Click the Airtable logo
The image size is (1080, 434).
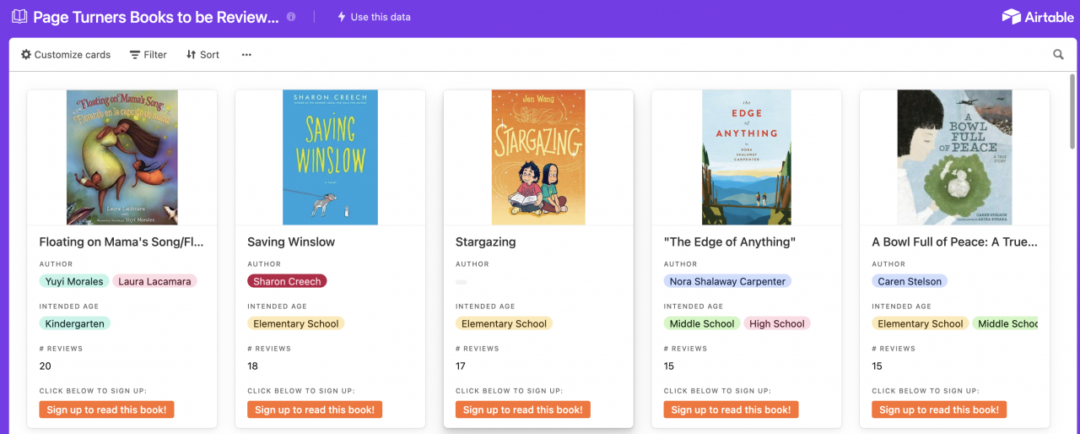pos(1038,17)
